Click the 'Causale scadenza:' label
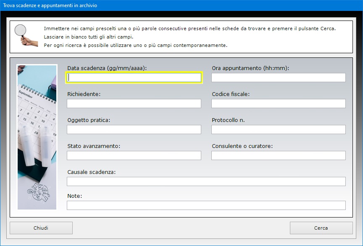Screen dimensions: 363x246 [x=91, y=172]
